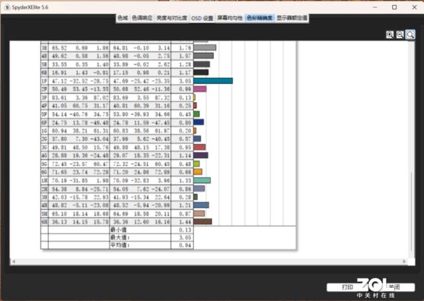This screenshot has width=424, height=301.
Task: Select the 色彩精确度 tab
Action: tap(260, 18)
